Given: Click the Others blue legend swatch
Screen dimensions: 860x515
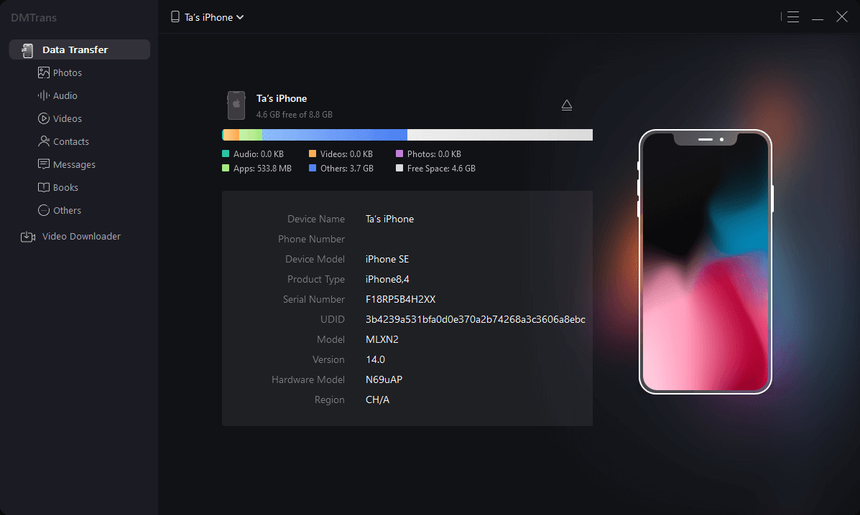Looking at the screenshot, I should (x=313, y=168).
